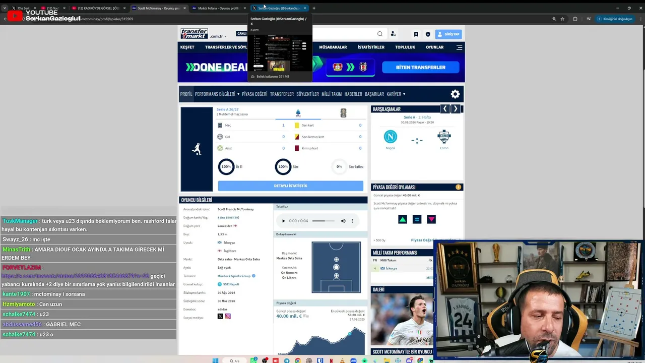Expand Performans Bilgileri dropdown menu
The image size is (645, 363).
point(217,94)
